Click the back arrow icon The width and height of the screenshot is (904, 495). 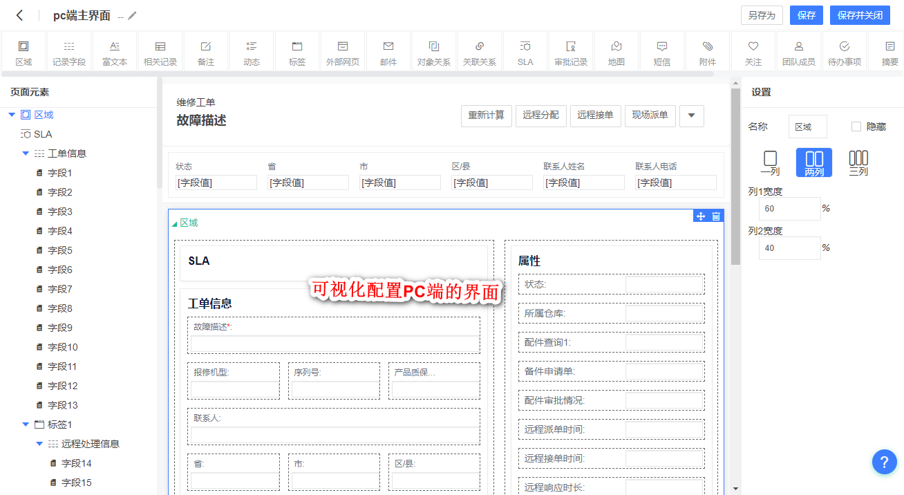(20, 15)
